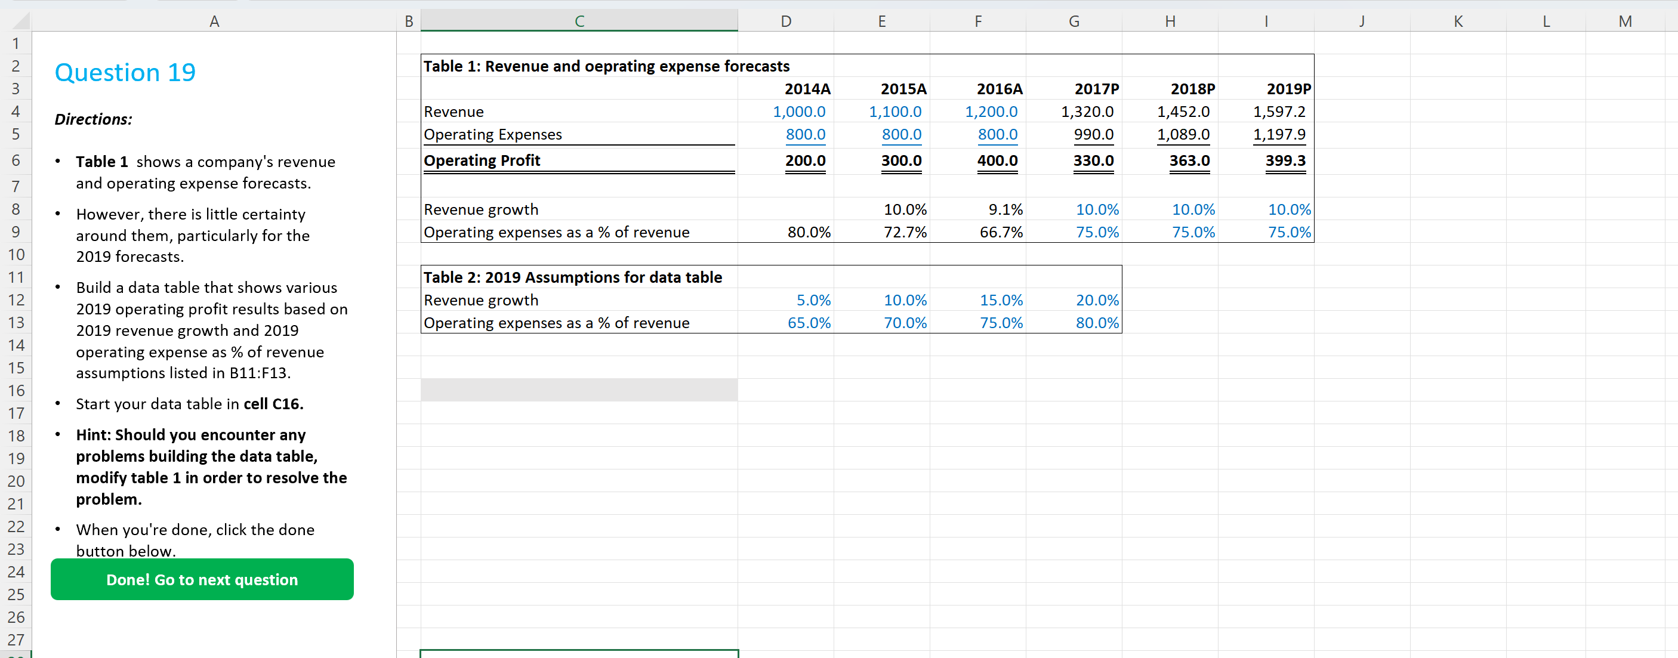Click the 2015A revenue value 1,100.0
1678x658 pixels.
(895, 112)
